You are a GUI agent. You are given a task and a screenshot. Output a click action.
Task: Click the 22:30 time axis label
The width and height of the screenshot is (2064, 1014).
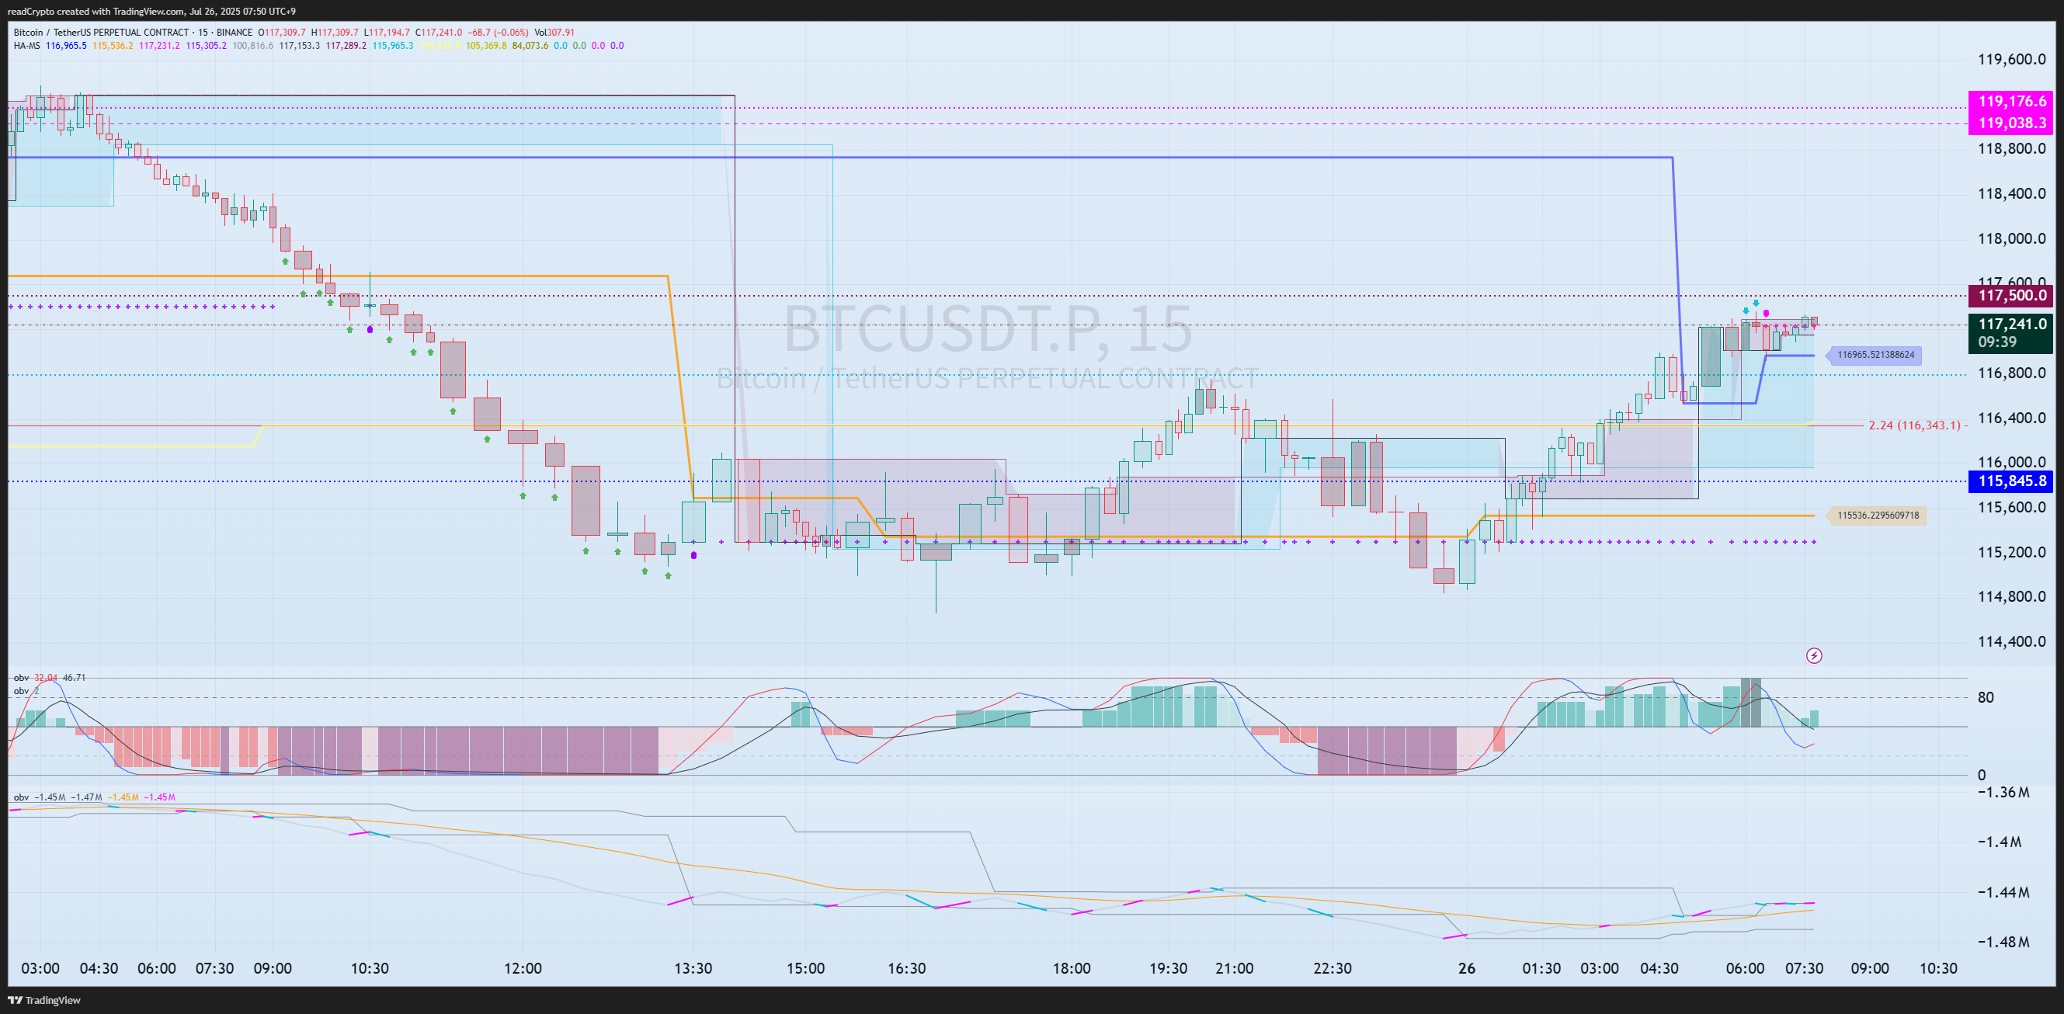(1333, 968)
